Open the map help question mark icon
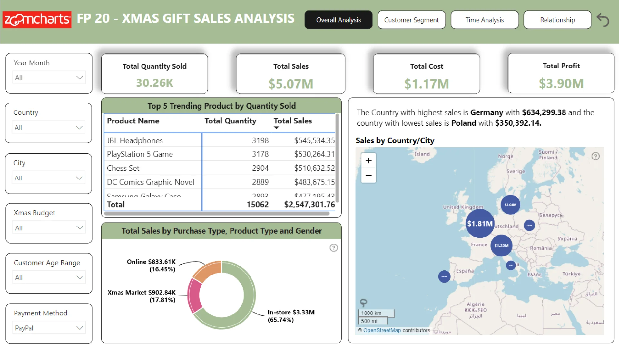This screenshot has width=619, height=348. coord(595,156)
